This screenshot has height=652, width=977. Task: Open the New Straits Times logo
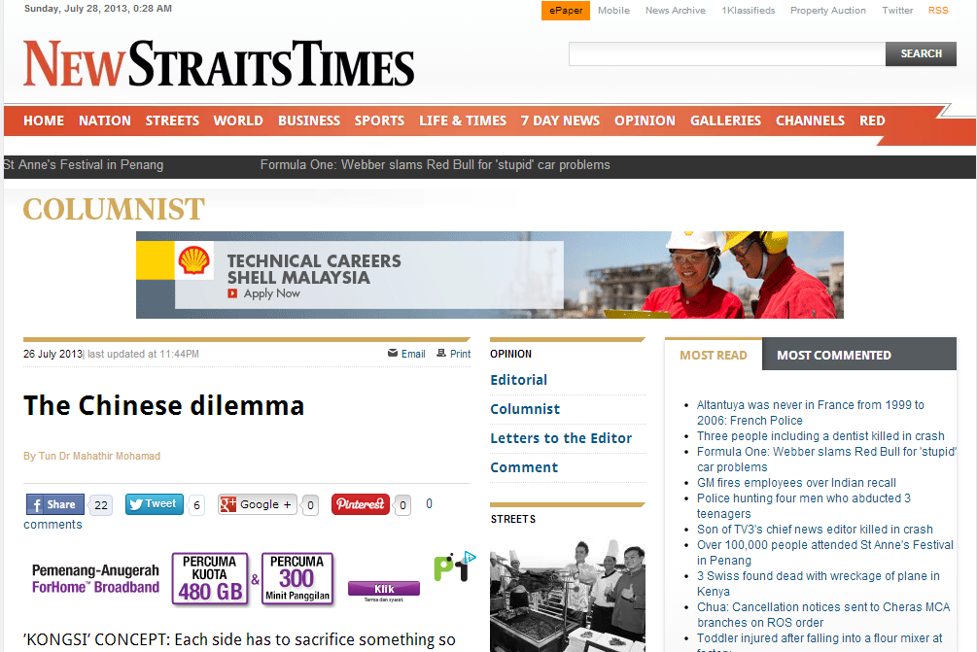pos(219,63)
